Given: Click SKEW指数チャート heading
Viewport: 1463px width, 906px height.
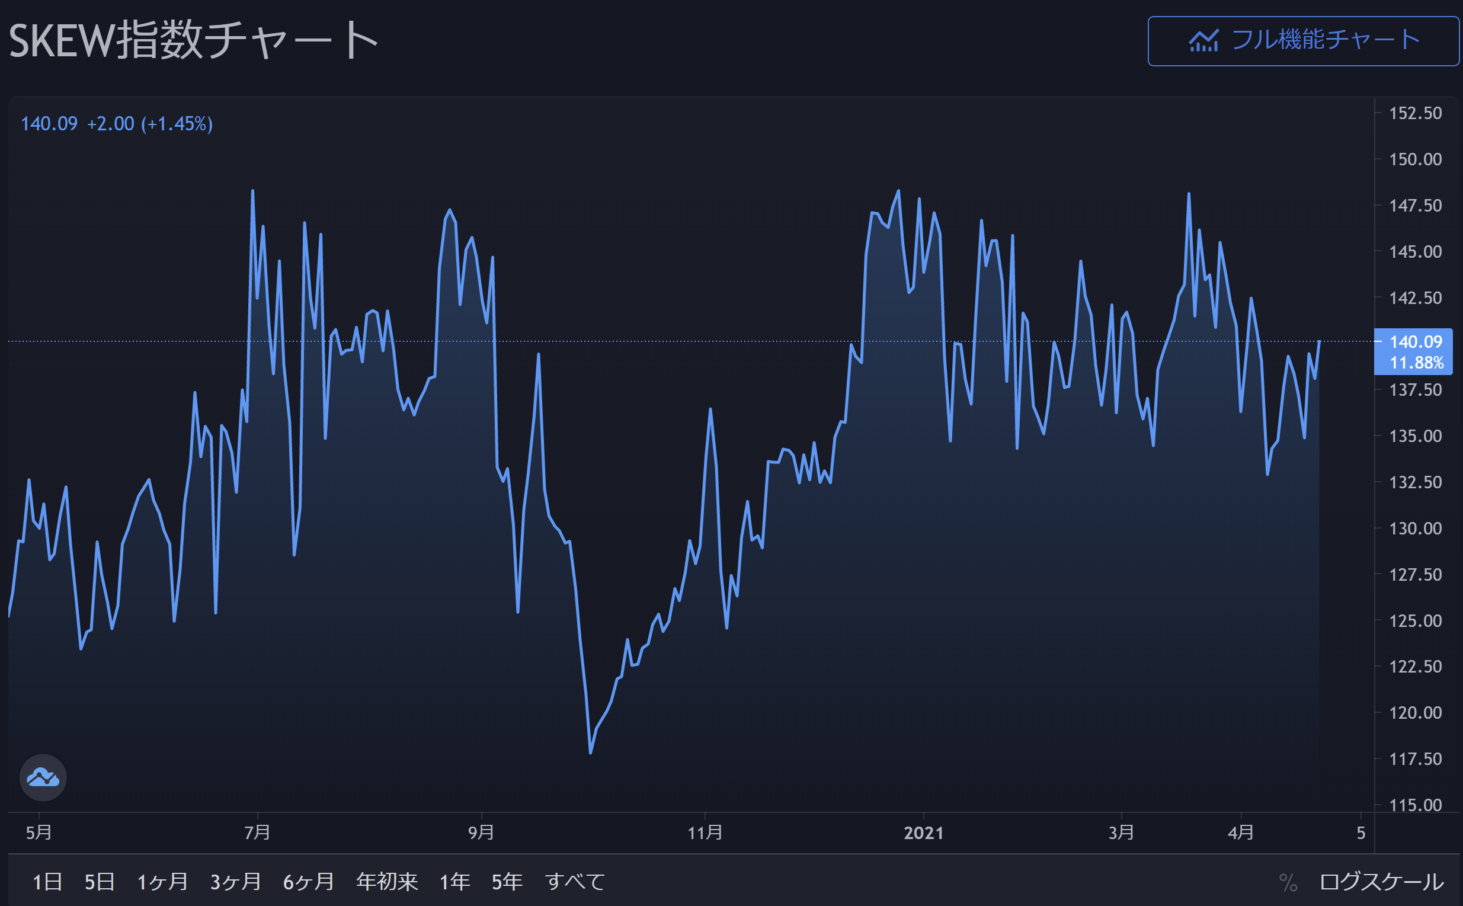Looking at the screenshot, I should 193,41.
